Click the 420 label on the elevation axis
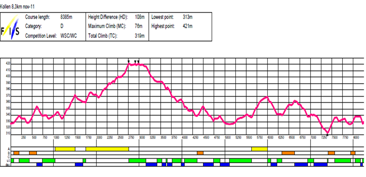366x177 pixels. (x=8, y=64)
